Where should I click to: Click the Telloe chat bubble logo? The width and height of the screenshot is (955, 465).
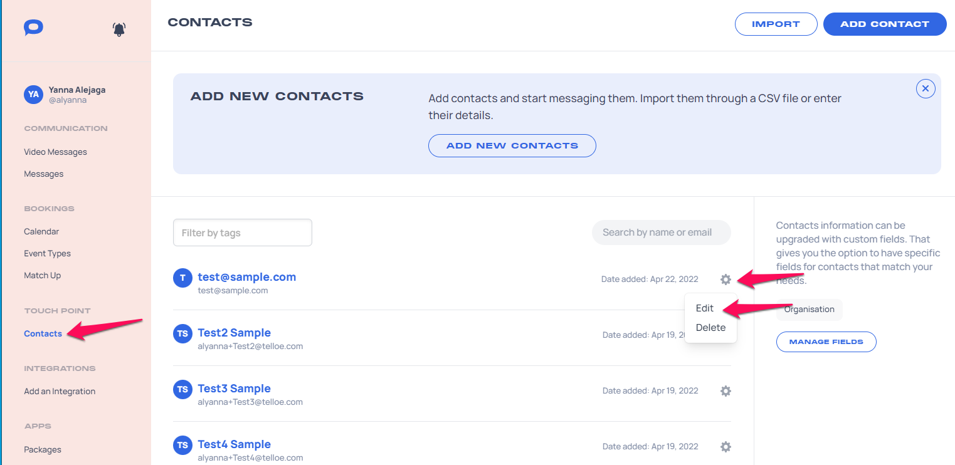(33, 28)
